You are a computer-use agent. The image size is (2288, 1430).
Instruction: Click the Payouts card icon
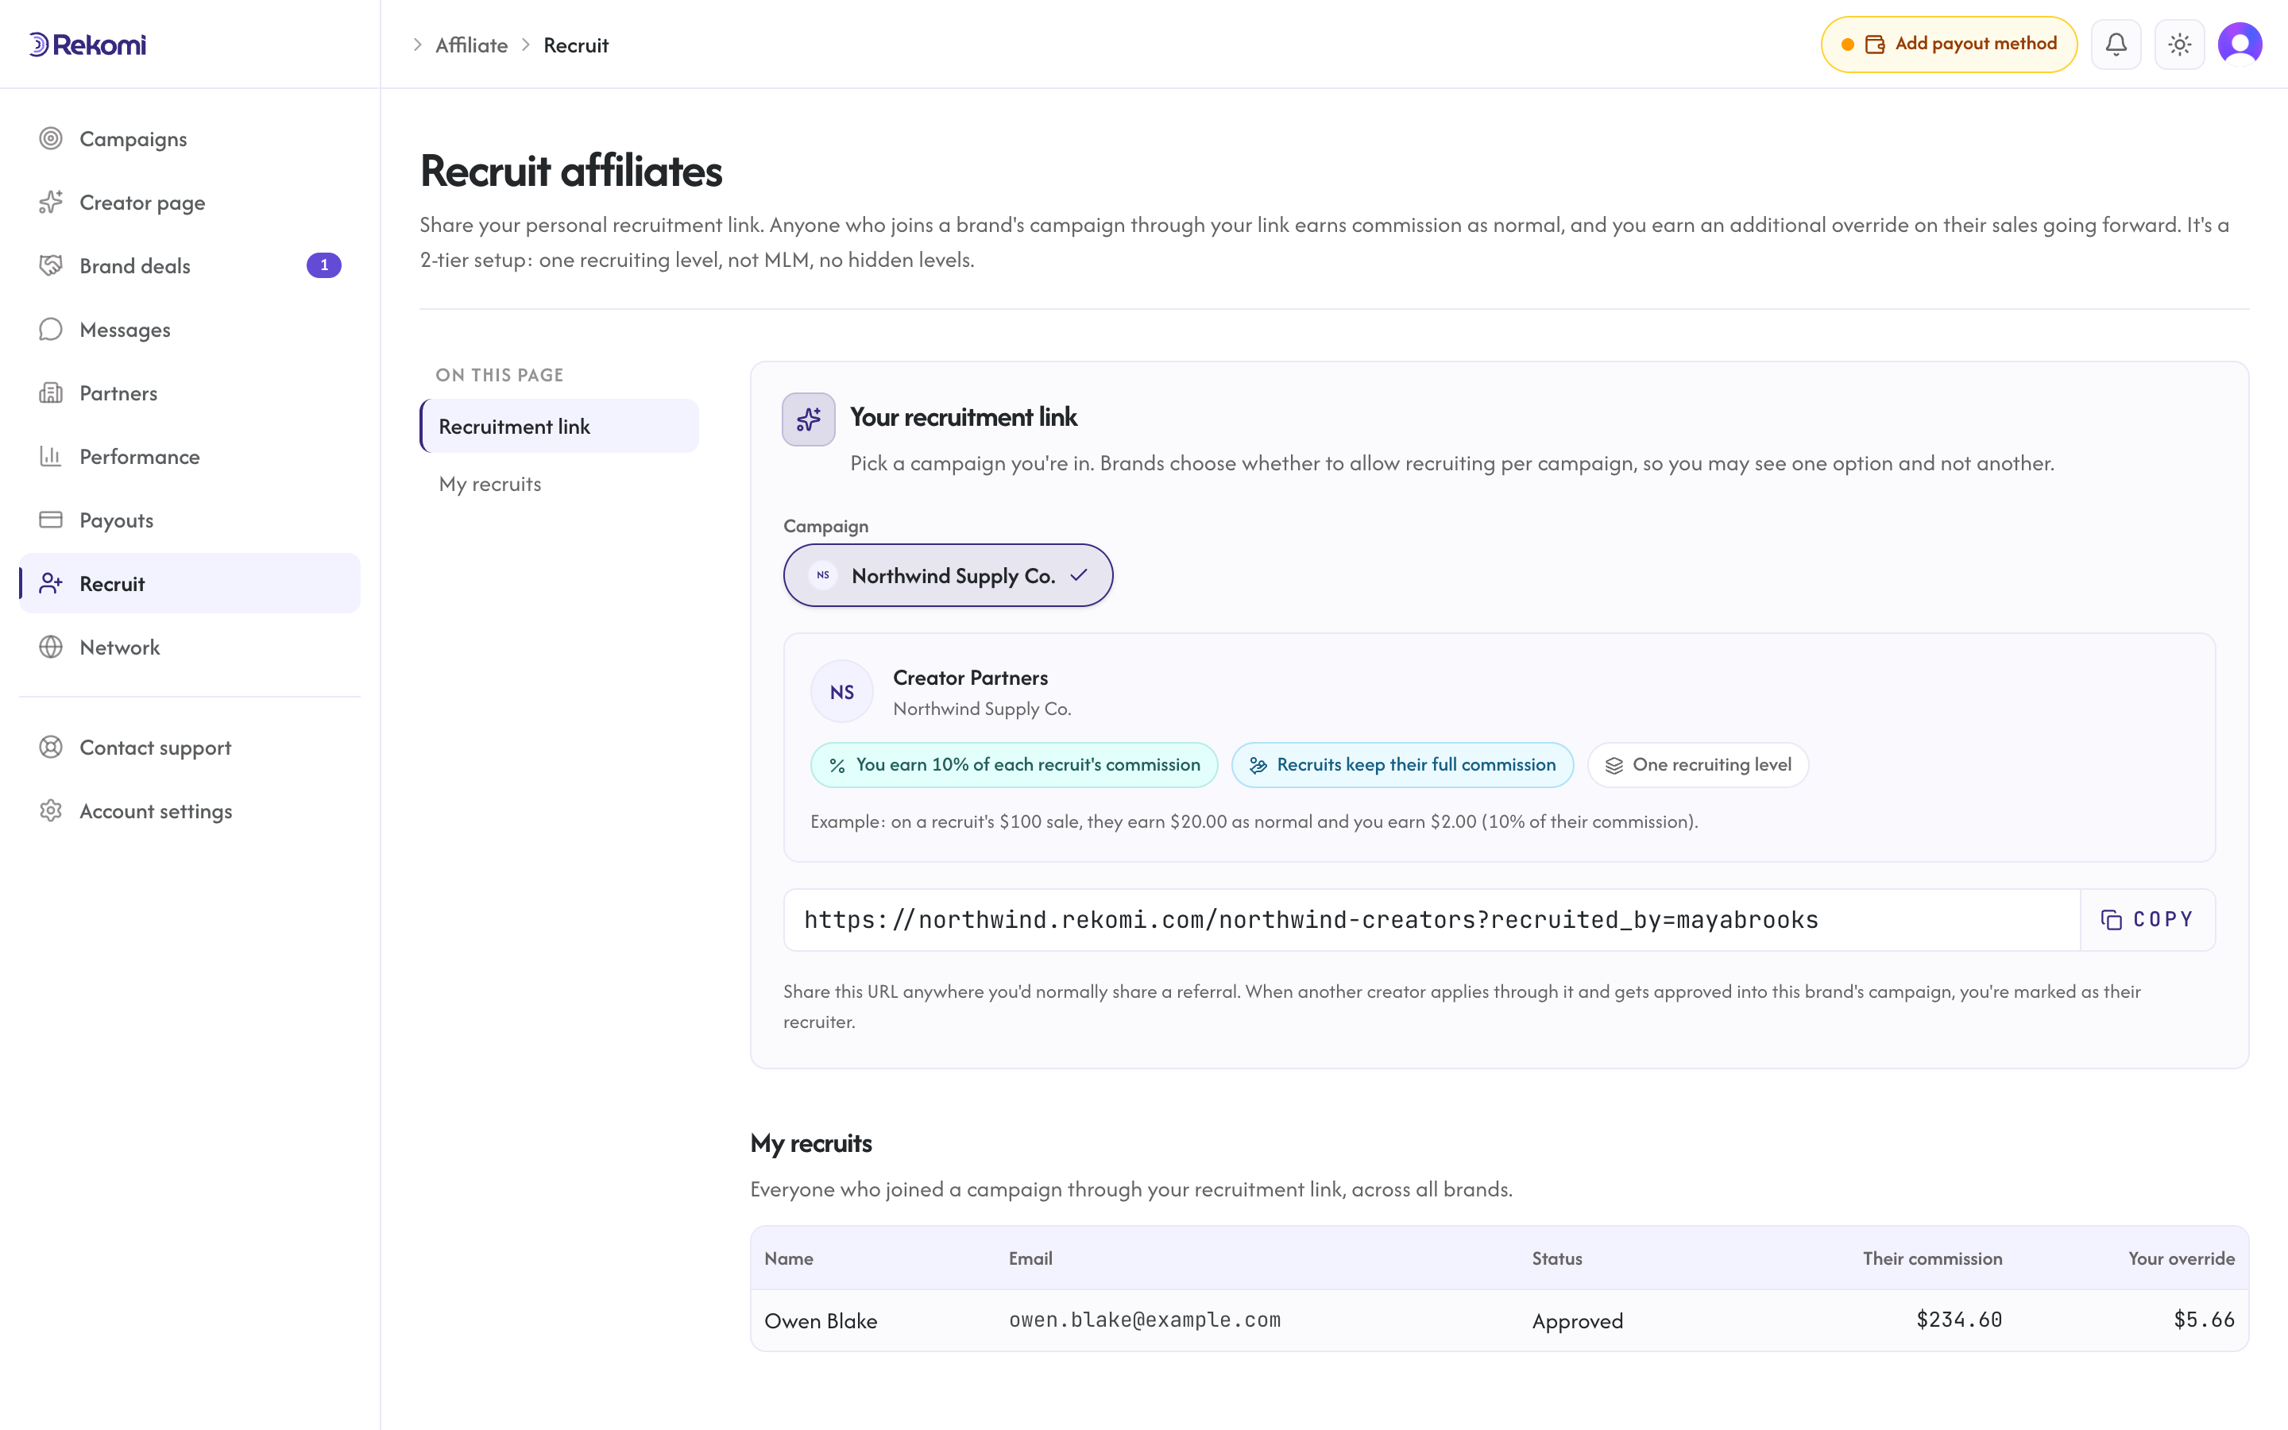tap(51, 520)
